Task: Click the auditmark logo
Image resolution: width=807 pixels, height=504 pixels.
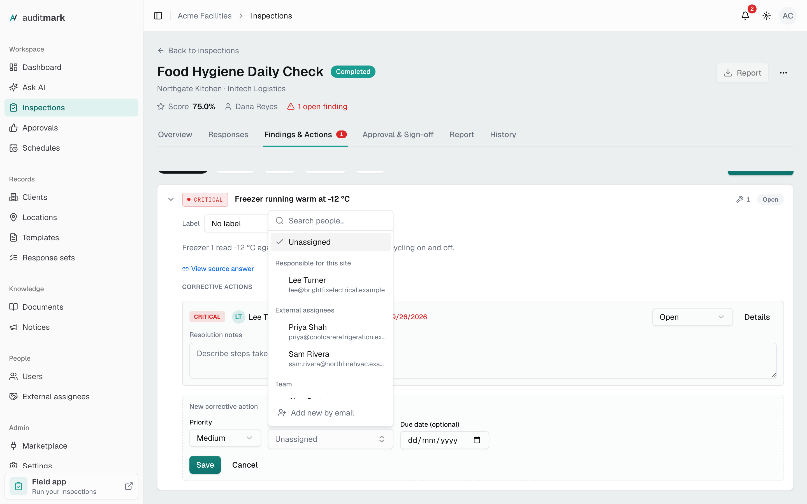Action: 37,18
